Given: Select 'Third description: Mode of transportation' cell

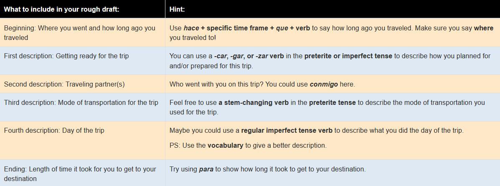Looking at the screenshot, I should 82,107.
